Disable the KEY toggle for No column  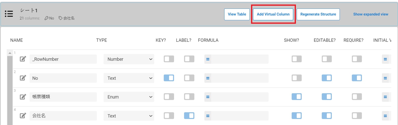pyautogui.click(x=169, y=78)
